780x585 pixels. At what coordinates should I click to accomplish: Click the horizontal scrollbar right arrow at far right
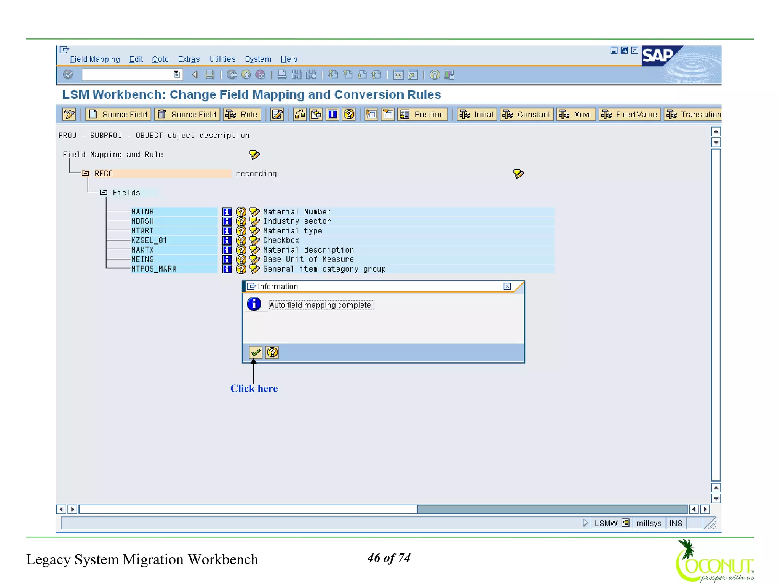coord(705,509)
